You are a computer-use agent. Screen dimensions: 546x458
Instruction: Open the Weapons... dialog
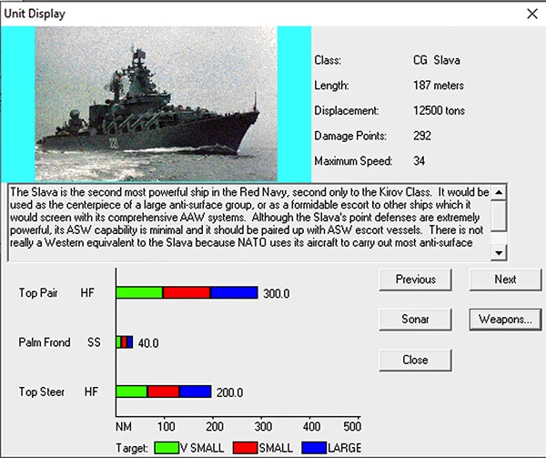coord(505,320)
